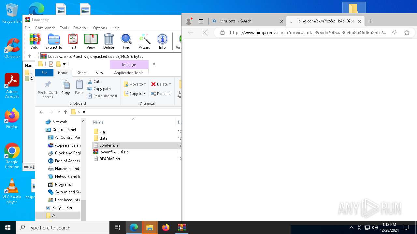417x234 pixels.
Task: Click the taskbar search box
Action: tap(63, 227)
